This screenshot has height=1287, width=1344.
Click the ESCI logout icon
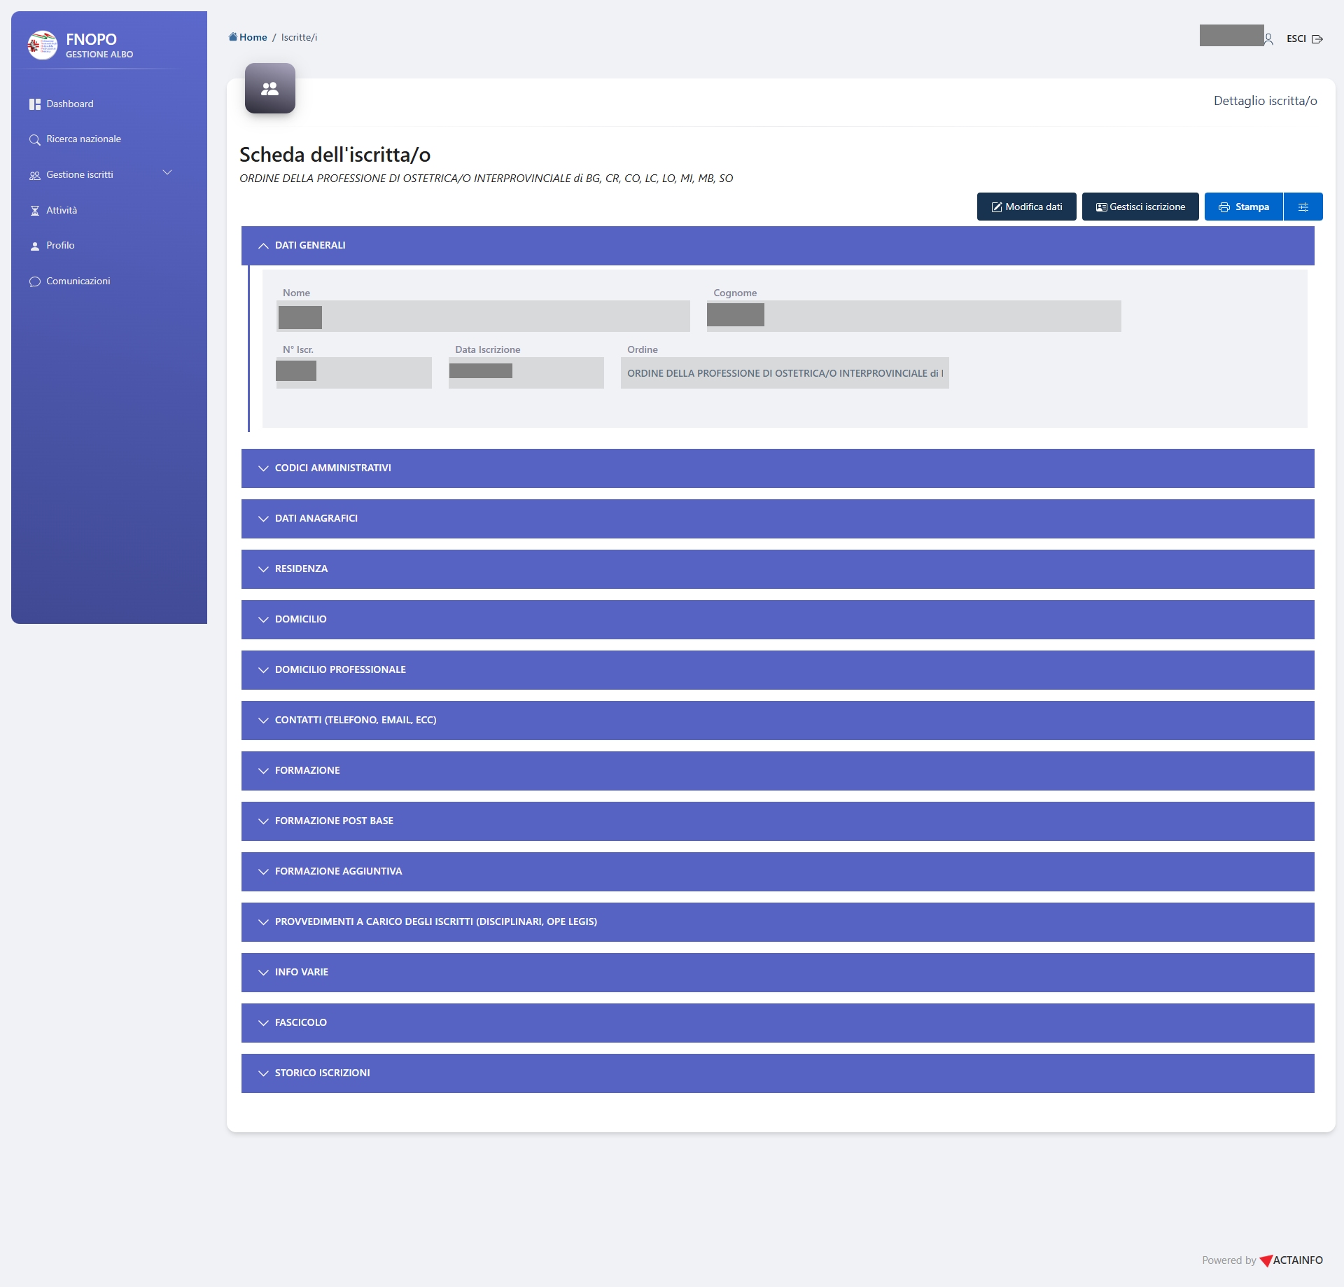point(1317,39)
